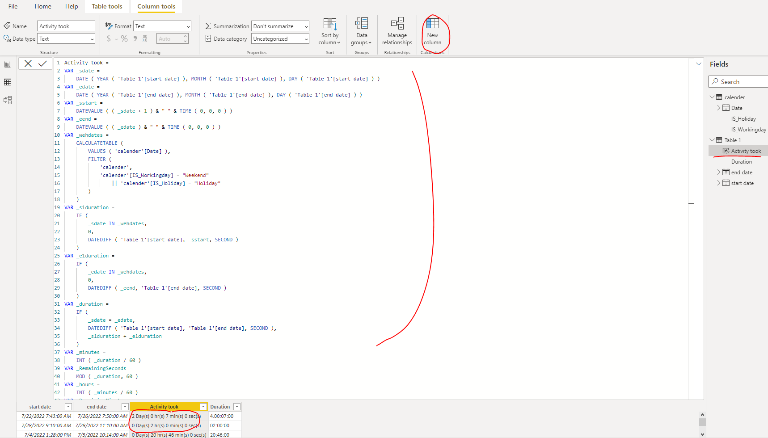The image size is (768, 438).
Task: Apply currency format dollar icon
Action: point(109,39)
